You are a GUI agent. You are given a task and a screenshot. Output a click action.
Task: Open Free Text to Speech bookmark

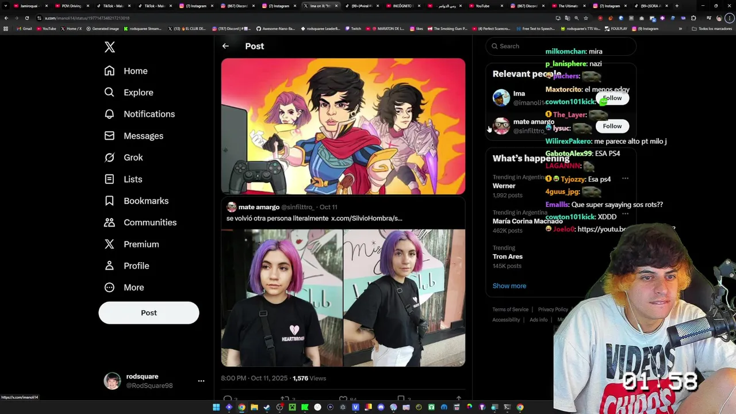point(535,28)
